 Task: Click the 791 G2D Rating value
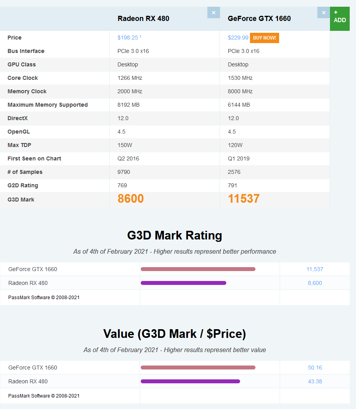point(232,185)
